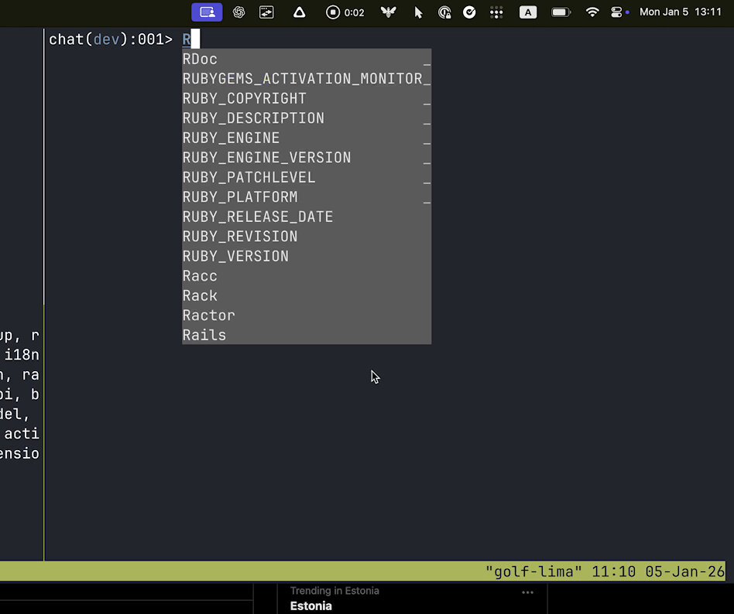
Task: Pick Ractor from the autocomplete suggestions
Action: tap(307, 316)
